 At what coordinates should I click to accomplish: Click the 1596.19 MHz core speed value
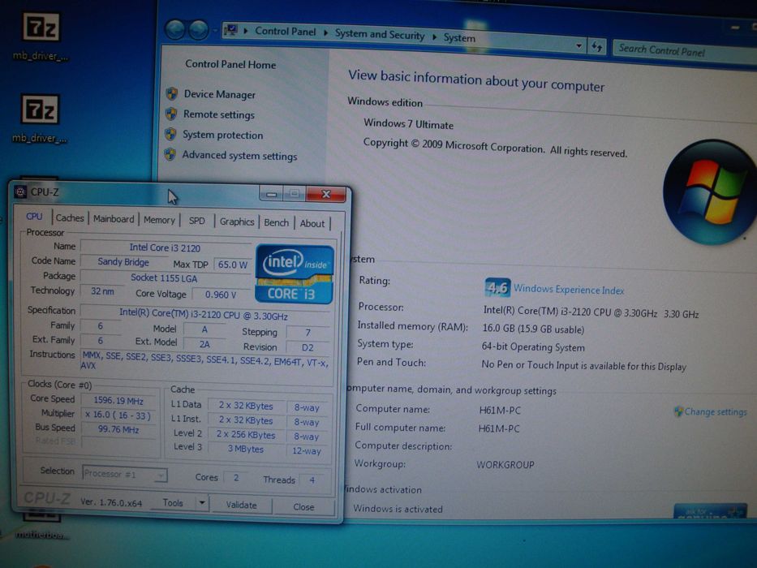pyautogui.click(x=118, y=400)
